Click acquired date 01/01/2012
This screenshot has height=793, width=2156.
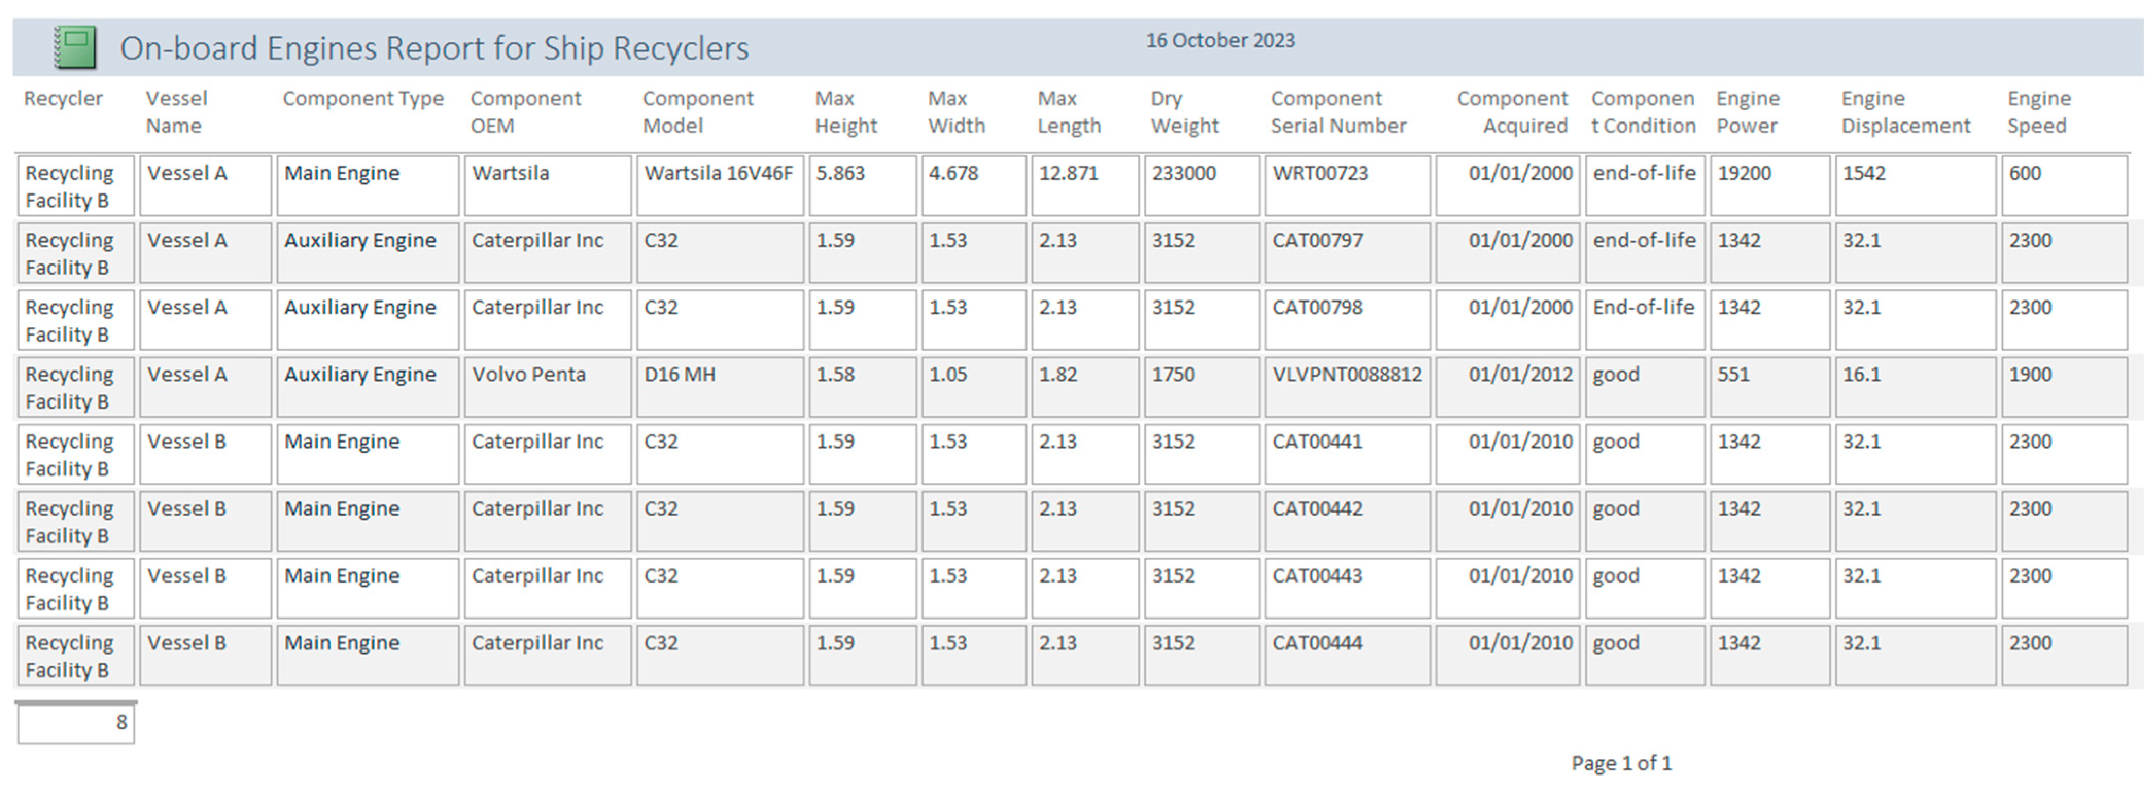(x=1507, y=385)
